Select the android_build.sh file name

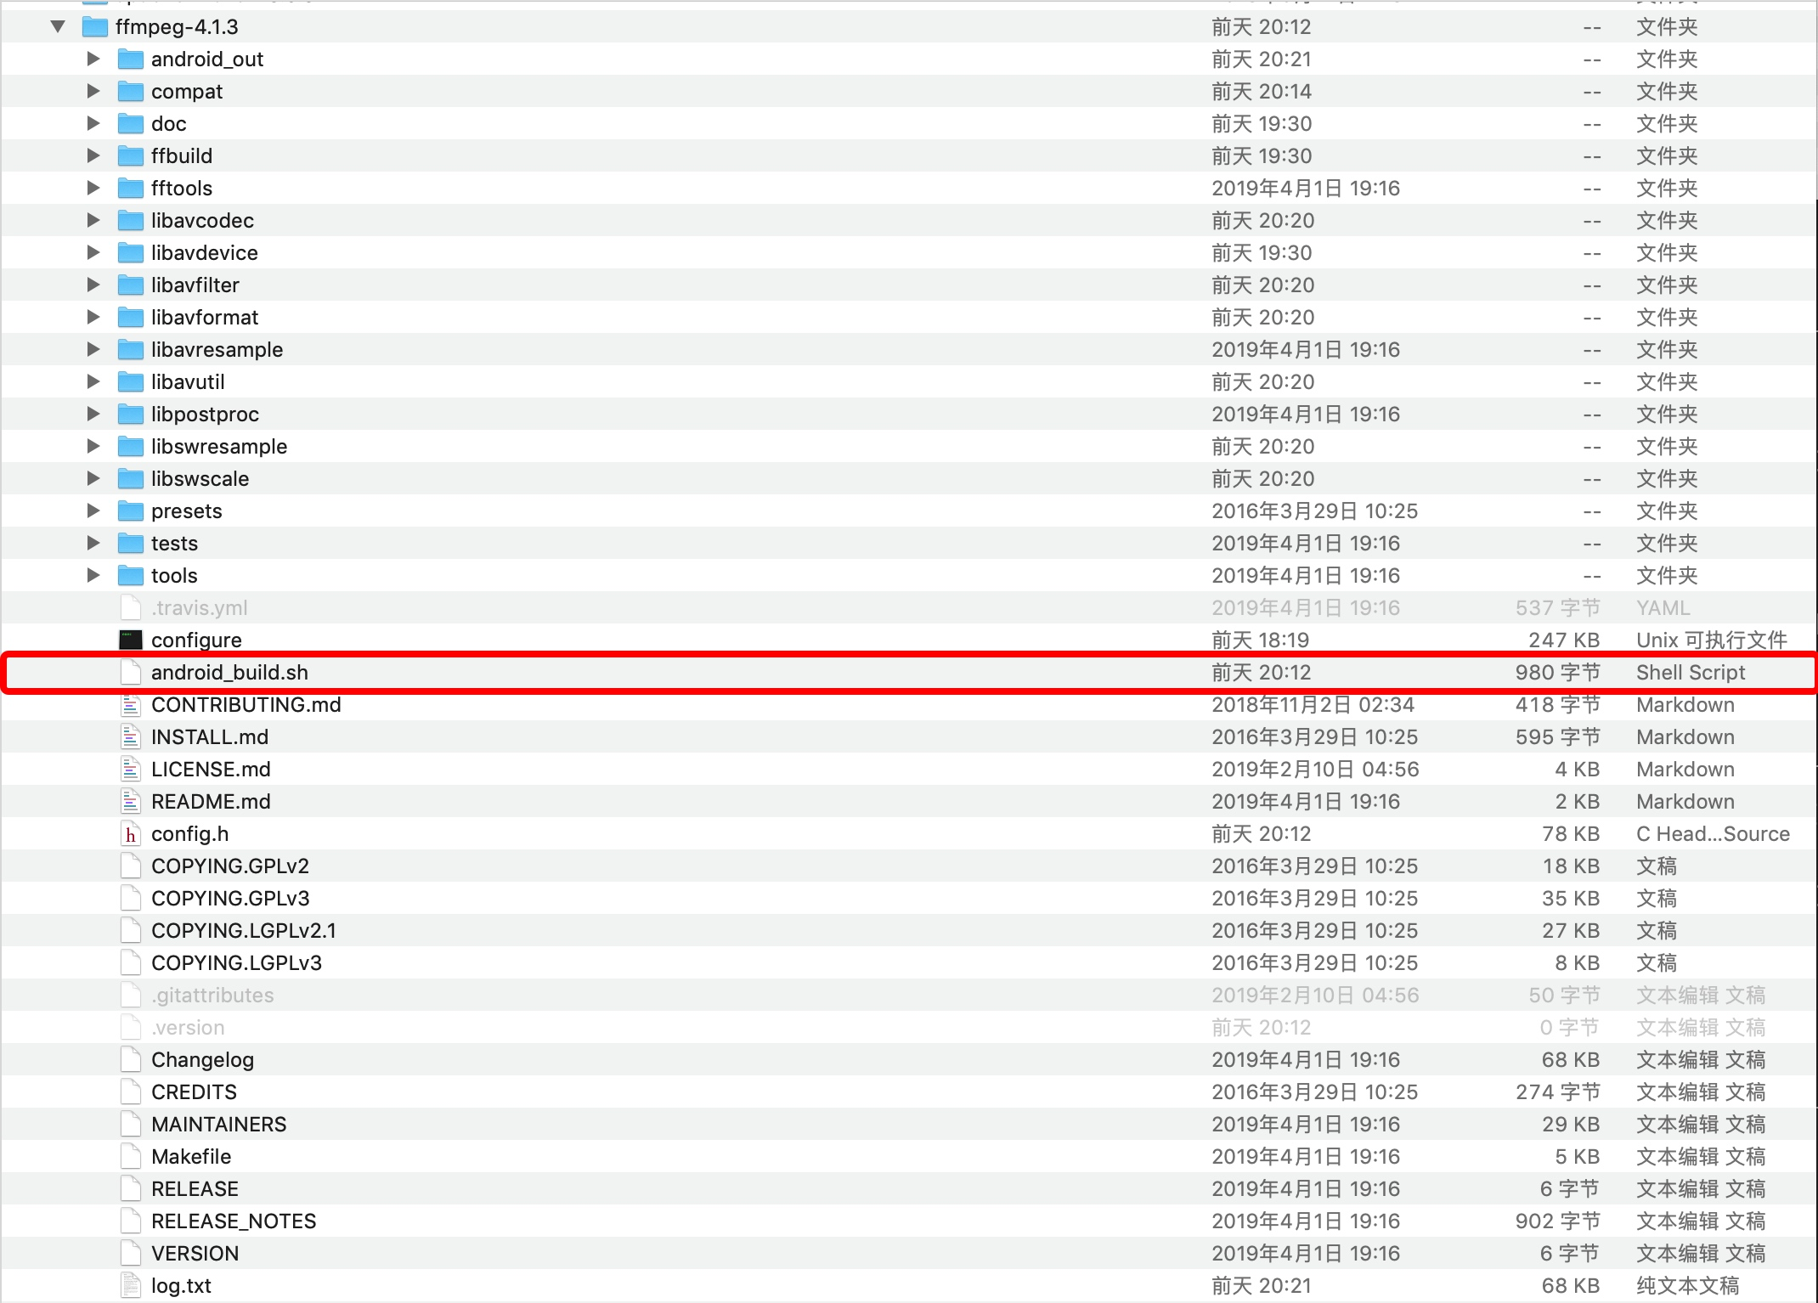click(229, 673)
